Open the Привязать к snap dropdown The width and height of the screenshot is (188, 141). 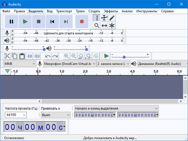(x=56, y=115)
